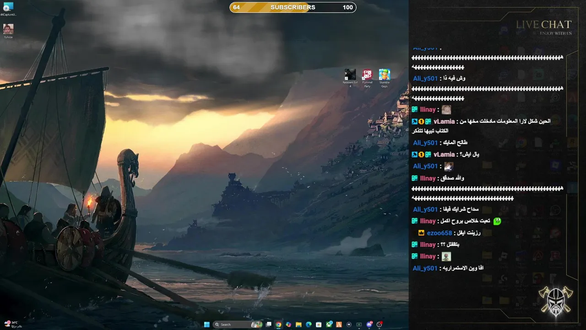Click the green emote after "تعبت خلاص بروح اكمل"
Image resolution: width=586 pixels, height=330 pixels.
(497, 221)
